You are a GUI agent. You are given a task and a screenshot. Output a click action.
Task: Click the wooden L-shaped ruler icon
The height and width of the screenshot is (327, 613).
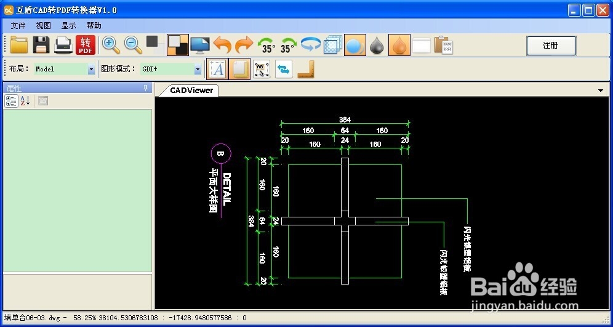pyautogui.click(x=306, y=69)
